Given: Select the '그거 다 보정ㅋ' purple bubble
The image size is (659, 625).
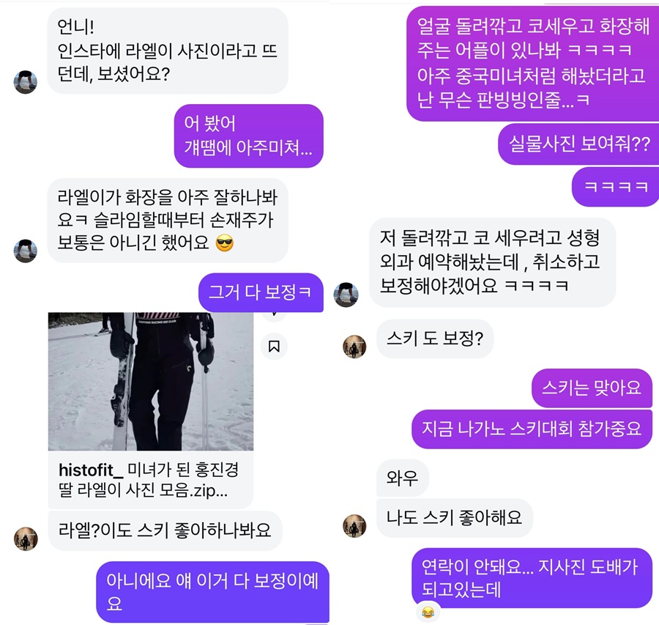Looking at the screenshot, I should tap(261, 292).
